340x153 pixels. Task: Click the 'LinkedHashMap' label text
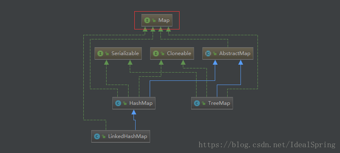pyautogui.click(x=128, y=136)
